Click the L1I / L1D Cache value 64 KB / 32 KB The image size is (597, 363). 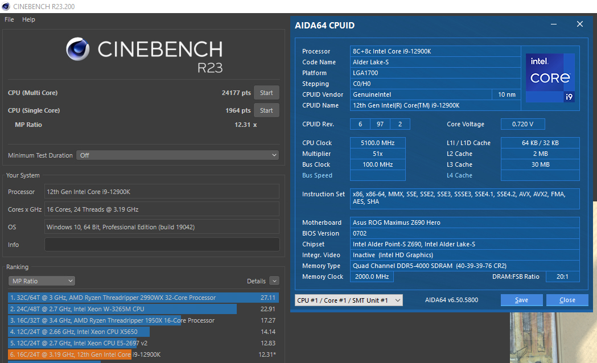click(x=540, y=143)
